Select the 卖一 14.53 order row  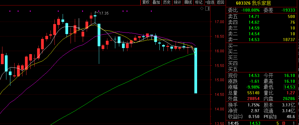pos(261,40)
